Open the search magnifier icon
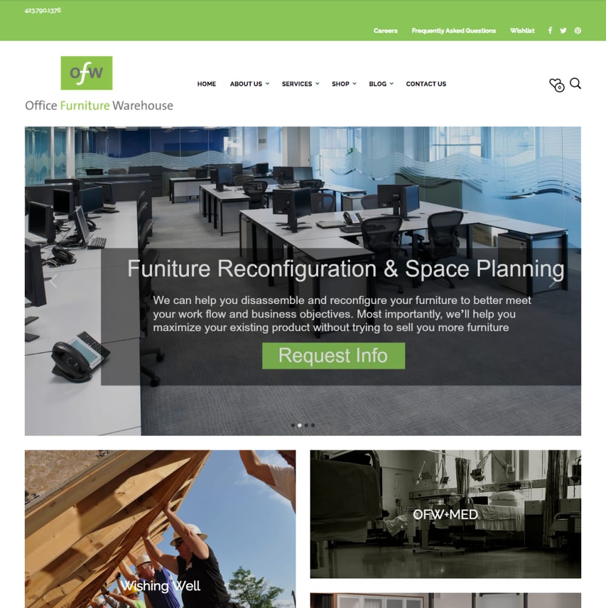 coord(575,83)
